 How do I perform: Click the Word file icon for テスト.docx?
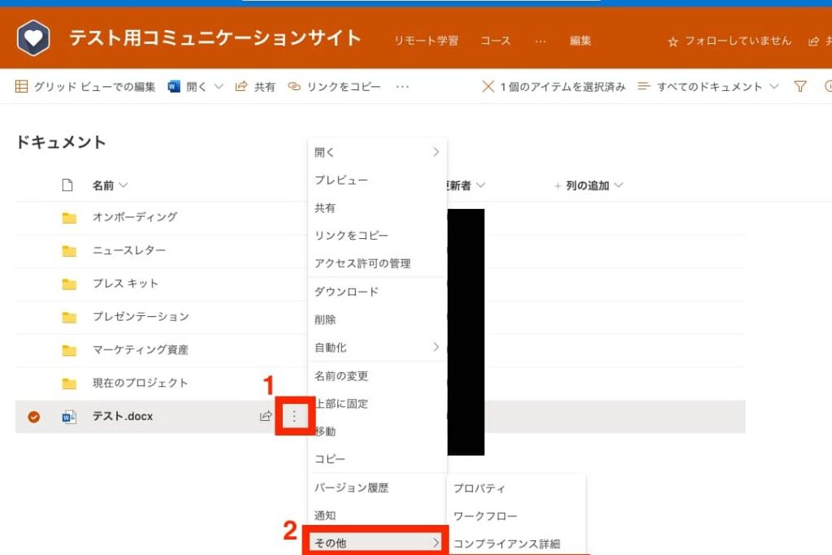coord(69,417)
